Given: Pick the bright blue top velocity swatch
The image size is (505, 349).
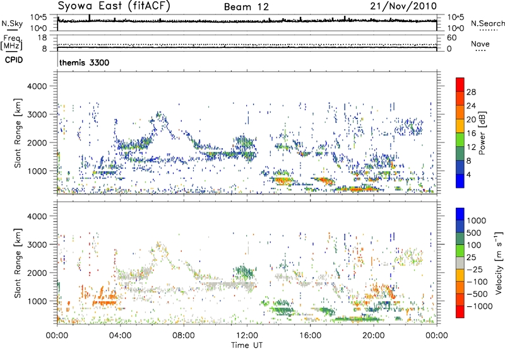Looking at the screenshot, I should [460, 214].
